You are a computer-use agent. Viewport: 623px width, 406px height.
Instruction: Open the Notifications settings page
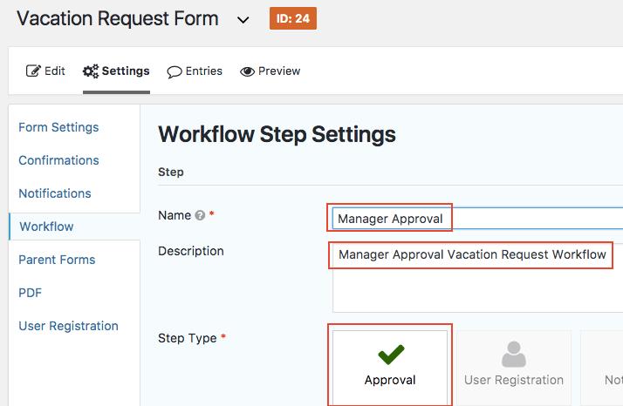click(55, 193)
